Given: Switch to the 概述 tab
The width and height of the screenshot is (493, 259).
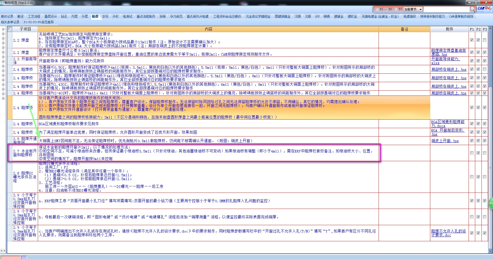Looking at the screenshot, I should pyautogui.click(x=21, y=16).
